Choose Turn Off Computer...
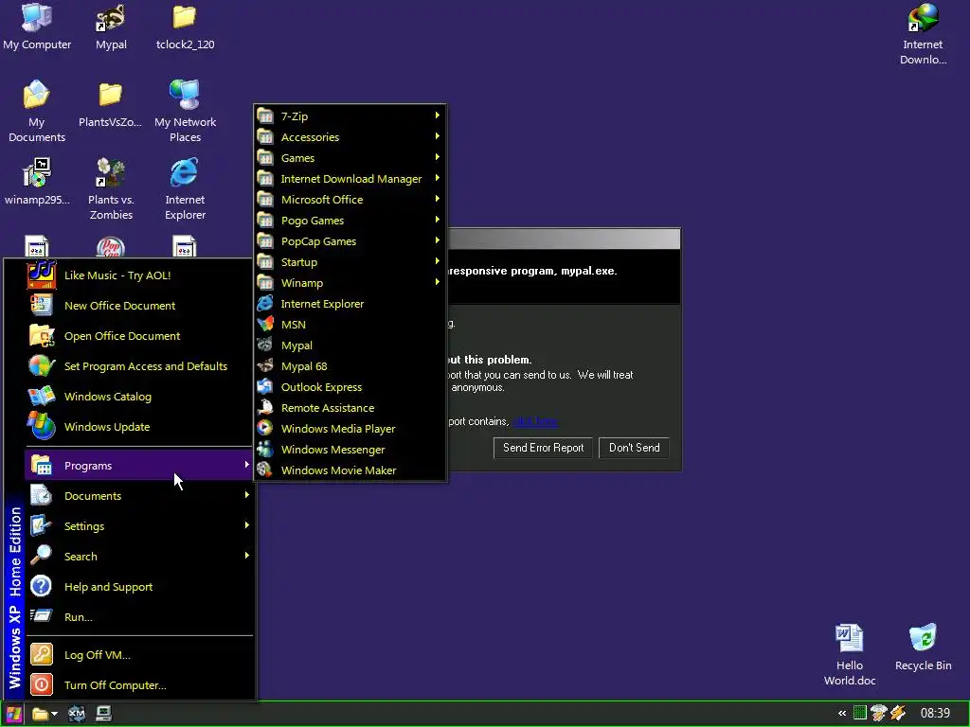This screenshot has width=970, height=727. click(138, 685)
